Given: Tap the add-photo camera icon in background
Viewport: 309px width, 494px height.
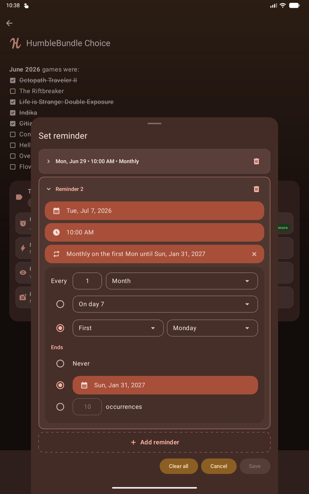Looking at the screenshot, I should [x=23, y=297].
